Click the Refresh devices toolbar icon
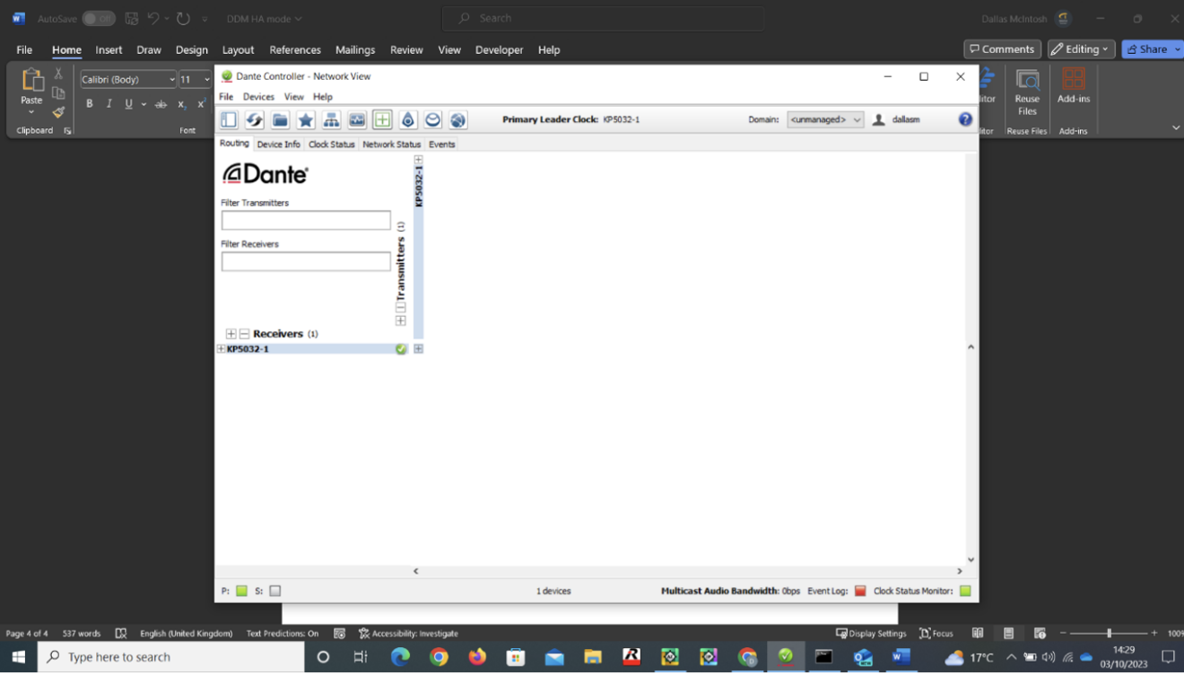Screen dimensions: 1184x675 (x=254, y=119)
